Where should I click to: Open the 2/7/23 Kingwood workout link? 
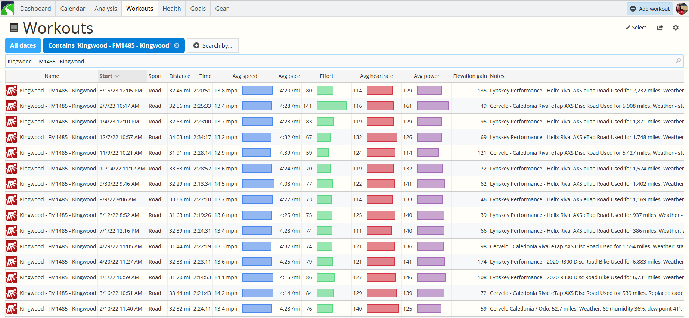pos(58,106)
